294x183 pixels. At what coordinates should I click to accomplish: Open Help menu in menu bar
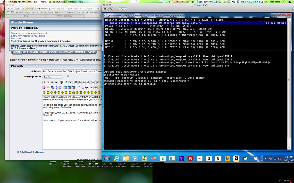pyautogui.click(x=81, y=1)
